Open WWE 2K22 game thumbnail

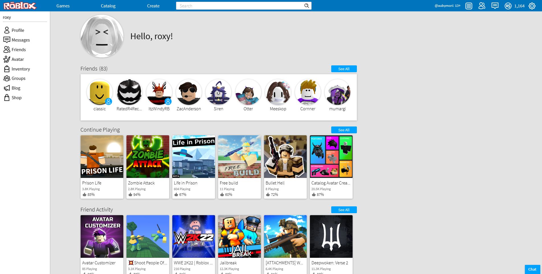[x=194, y=236]
